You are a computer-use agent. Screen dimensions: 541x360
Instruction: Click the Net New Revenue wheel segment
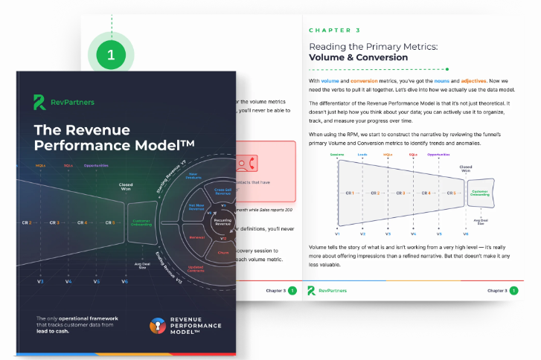click(196, 207)
